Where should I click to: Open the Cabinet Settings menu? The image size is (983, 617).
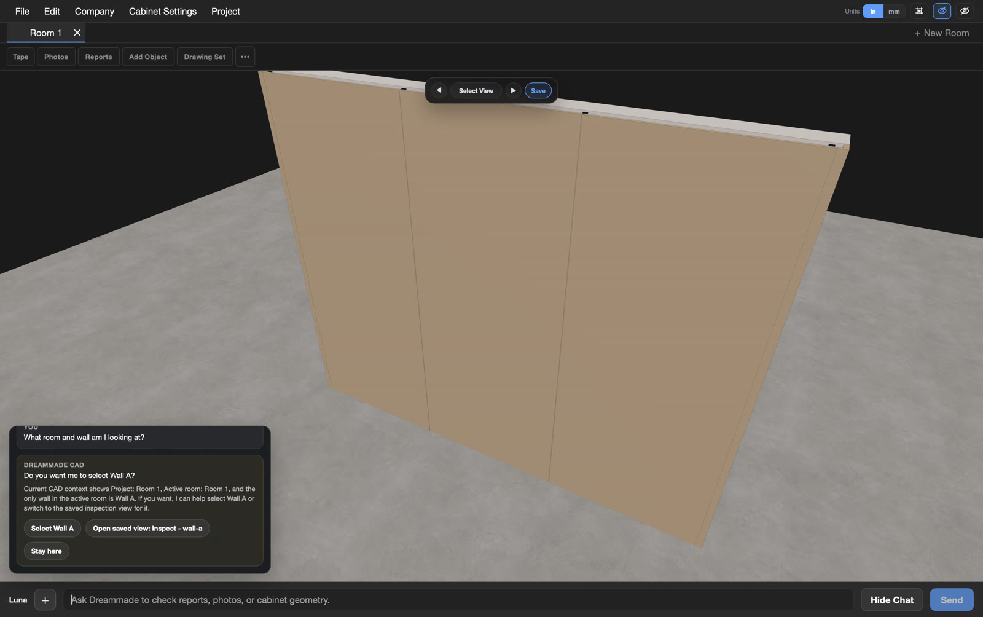coord(163,11)
